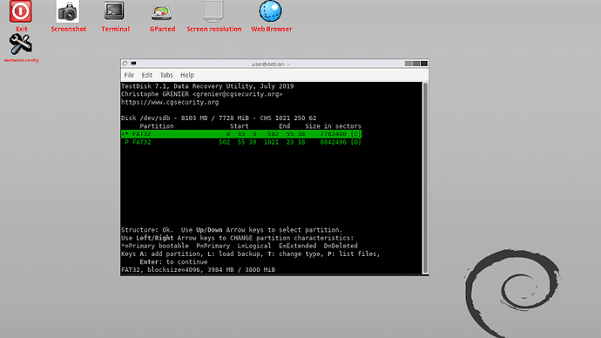Click the terminal title bar user@debian
The width and height of the screenshot is (601, 338).
pos(271,64)
